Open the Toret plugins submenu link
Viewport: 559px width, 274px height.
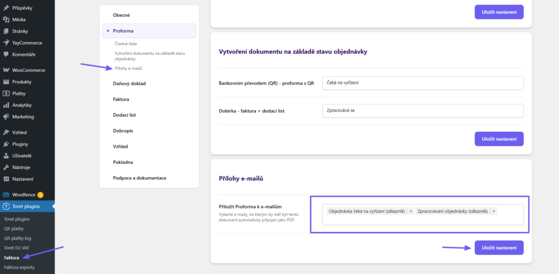click(x=17, y=219)
